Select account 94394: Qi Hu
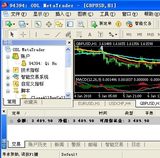 (43, 63)
